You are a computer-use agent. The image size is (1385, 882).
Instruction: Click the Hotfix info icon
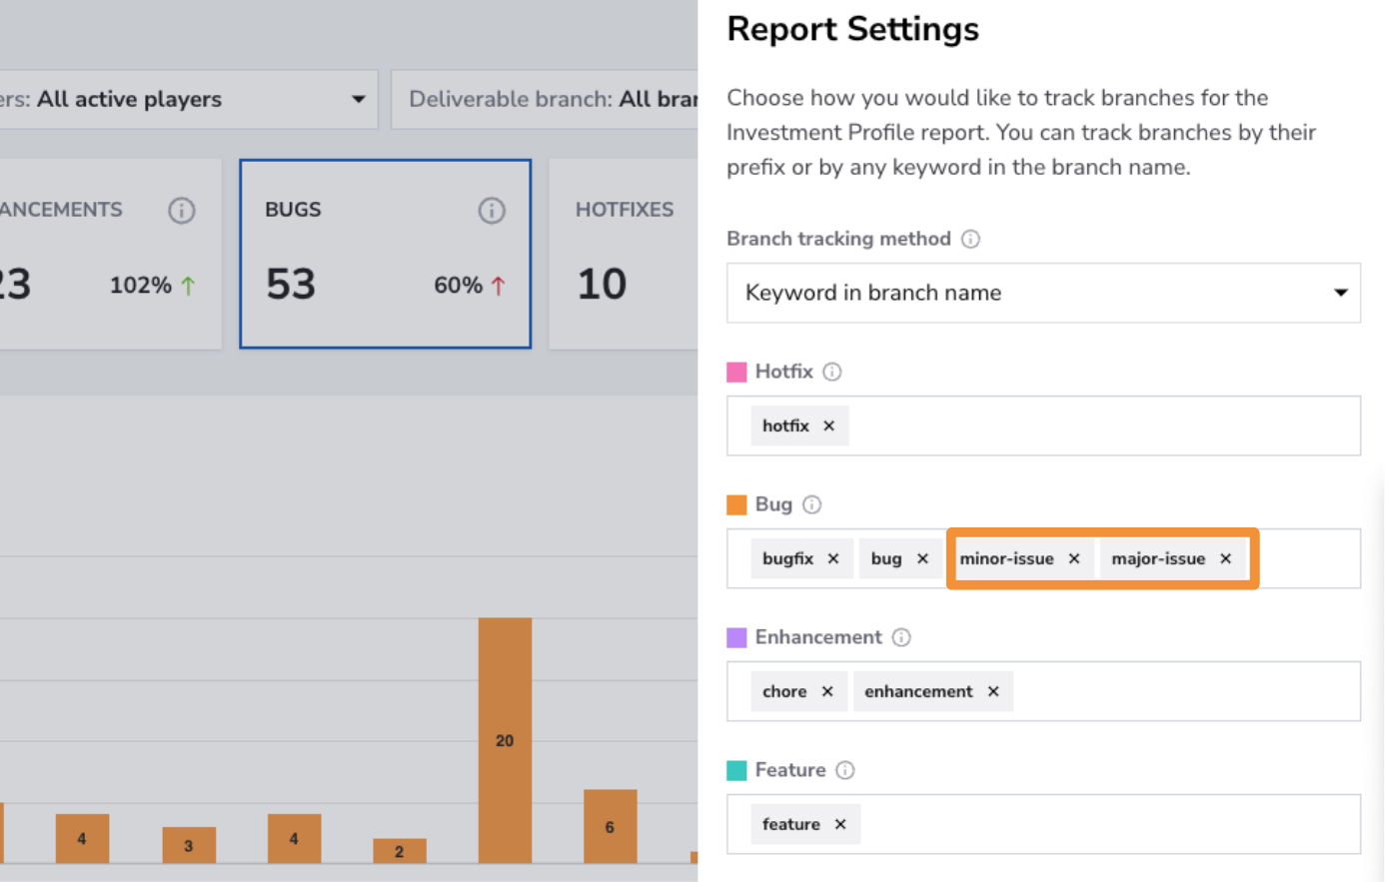coord(832,372)
